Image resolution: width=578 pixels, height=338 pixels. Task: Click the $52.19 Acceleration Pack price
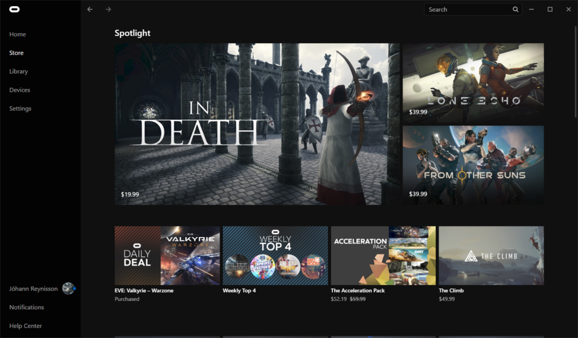[339, 299]
